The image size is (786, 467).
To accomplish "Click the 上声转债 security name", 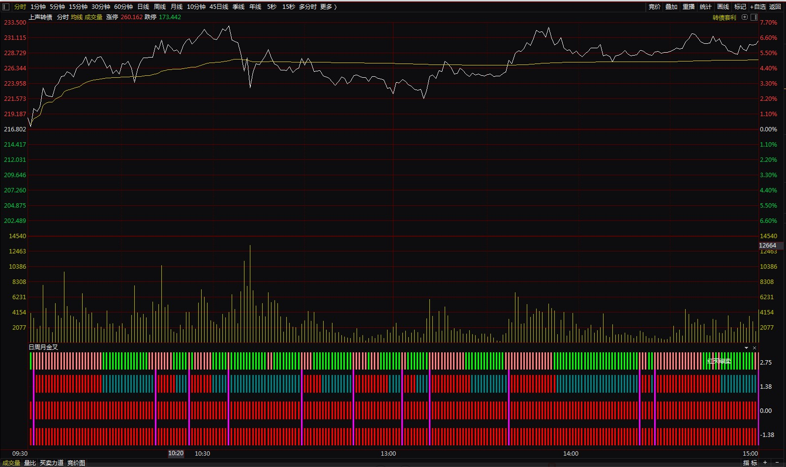I will click(40, 17).
